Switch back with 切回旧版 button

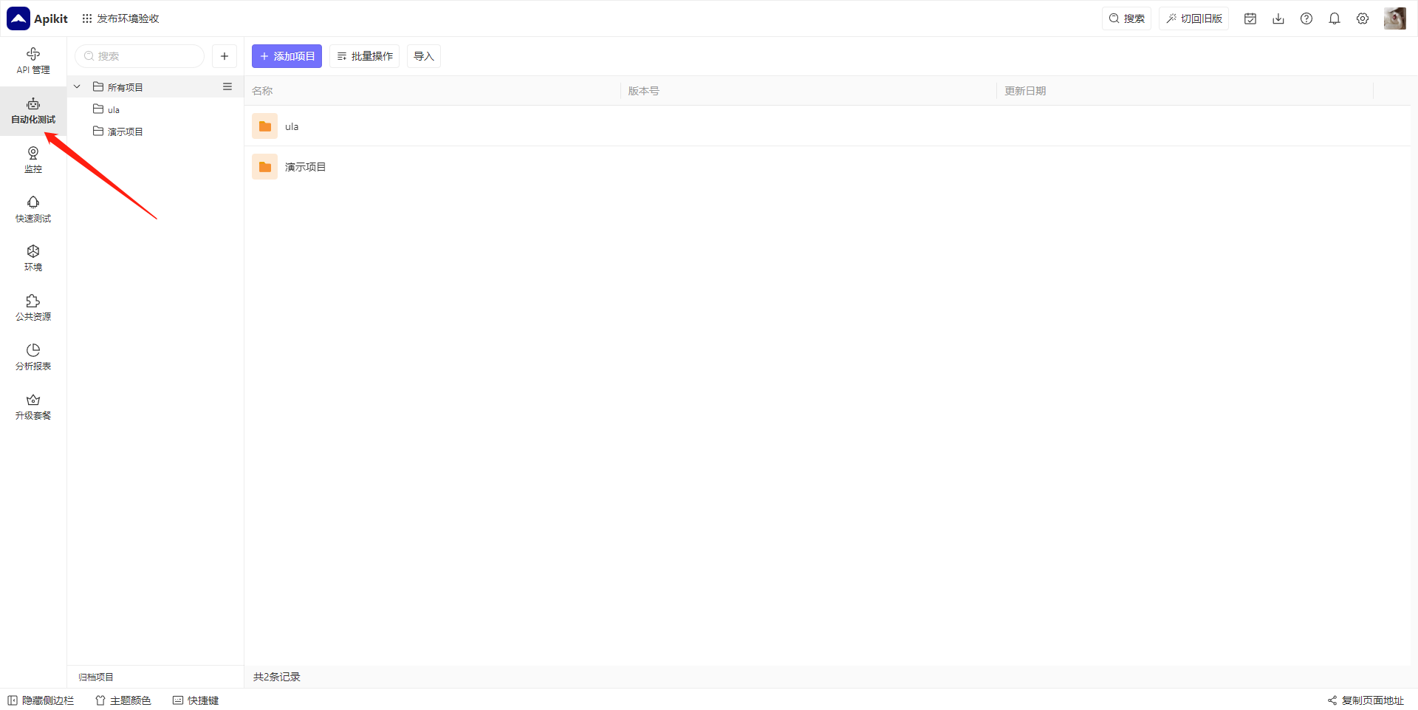click(1194, 18)
